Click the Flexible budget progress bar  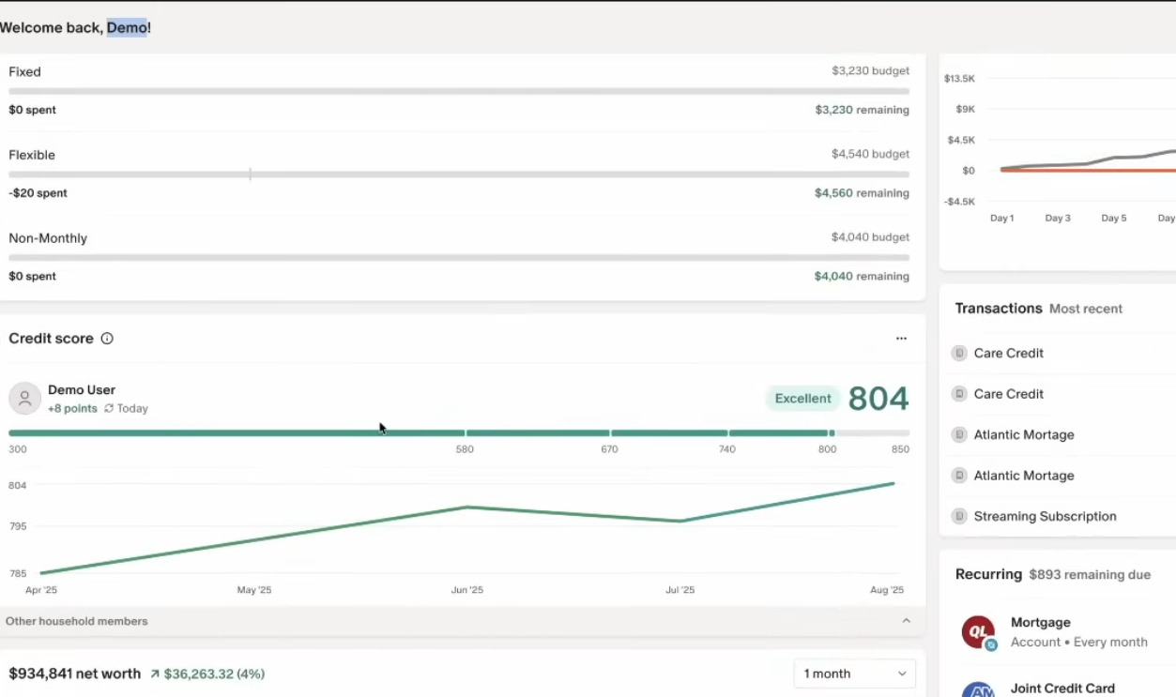(x=458, y=174)
